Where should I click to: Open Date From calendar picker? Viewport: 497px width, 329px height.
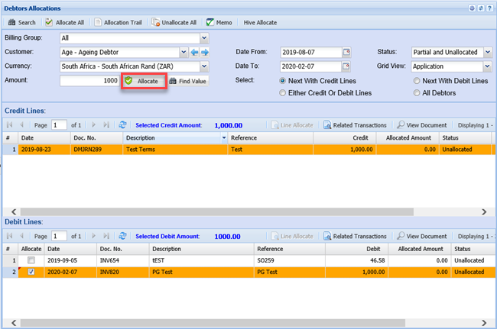point(346,53)
